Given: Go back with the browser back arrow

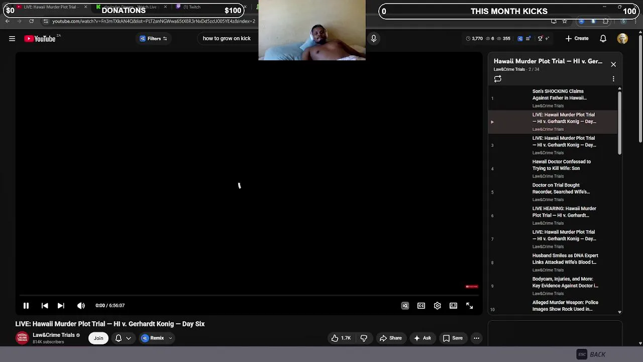Looking at the screenshot, I should (x=7, y=21).
